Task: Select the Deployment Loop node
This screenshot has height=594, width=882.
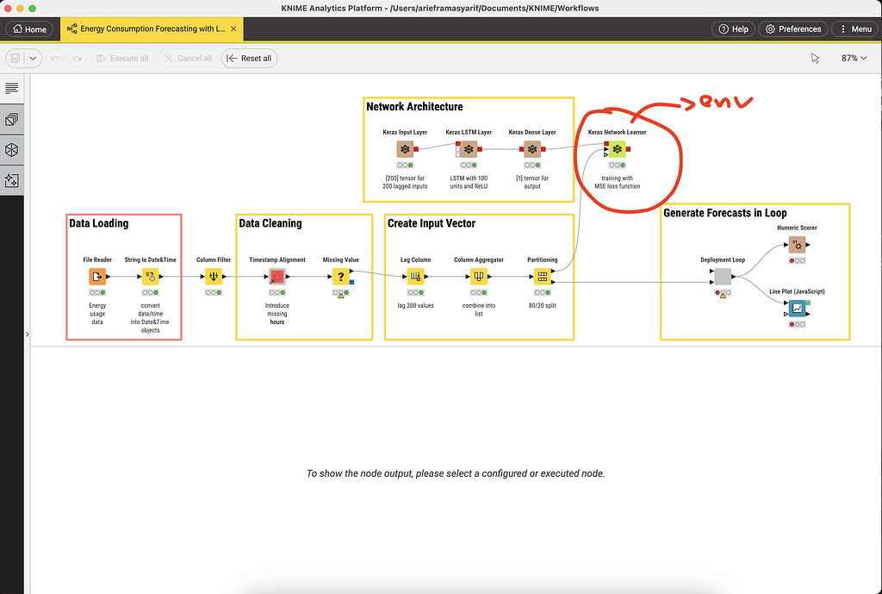Action: (x=722, y=277)
